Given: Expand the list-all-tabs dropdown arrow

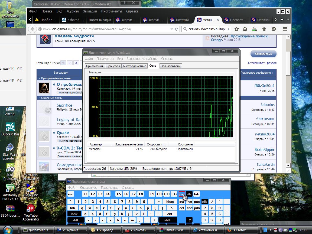Looking at the screenshot, I should [x=288, y=20].
